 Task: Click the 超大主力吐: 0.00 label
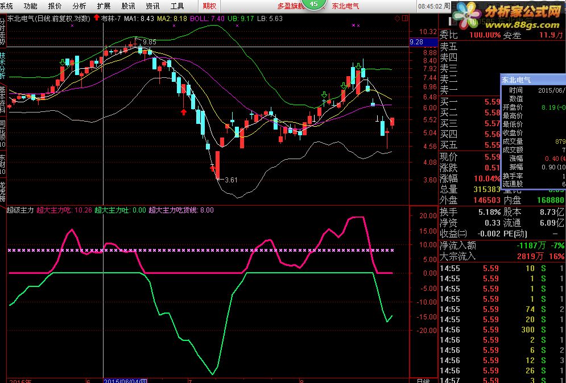coord(120,210)
